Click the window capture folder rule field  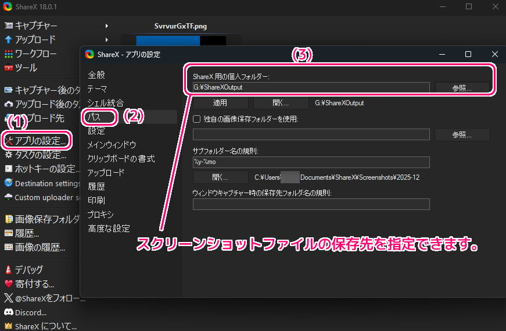point(311,204)
